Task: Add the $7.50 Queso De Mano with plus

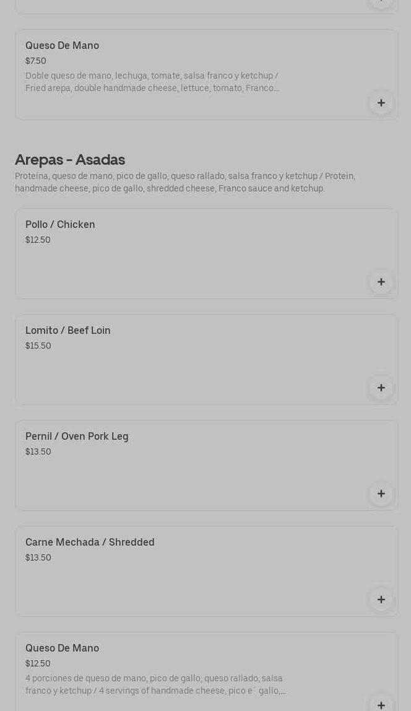Action: [381, 103]
